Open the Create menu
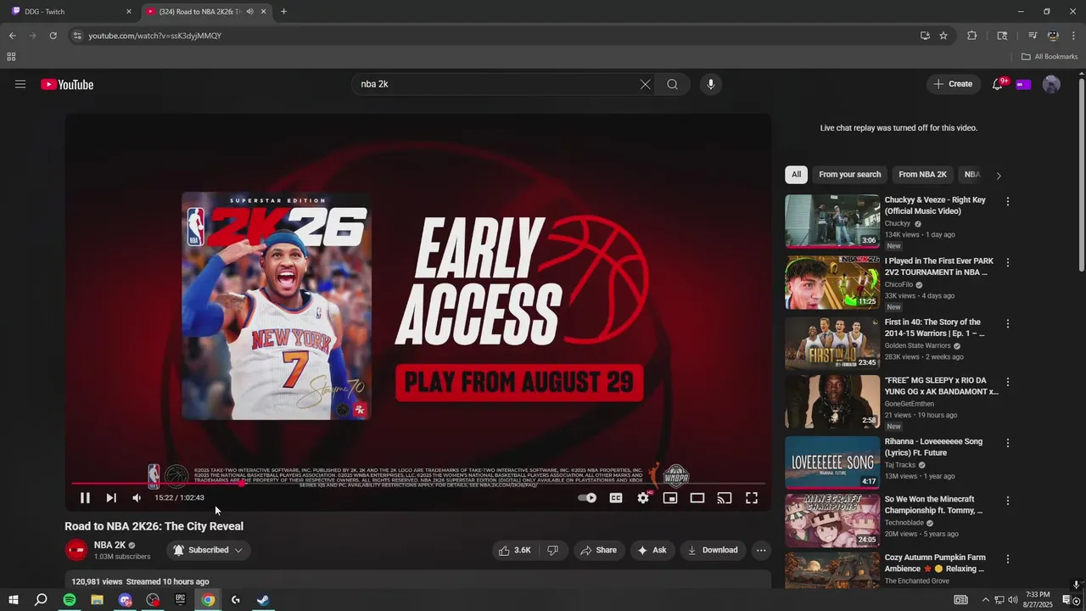1086x611 pixels. 953,84
